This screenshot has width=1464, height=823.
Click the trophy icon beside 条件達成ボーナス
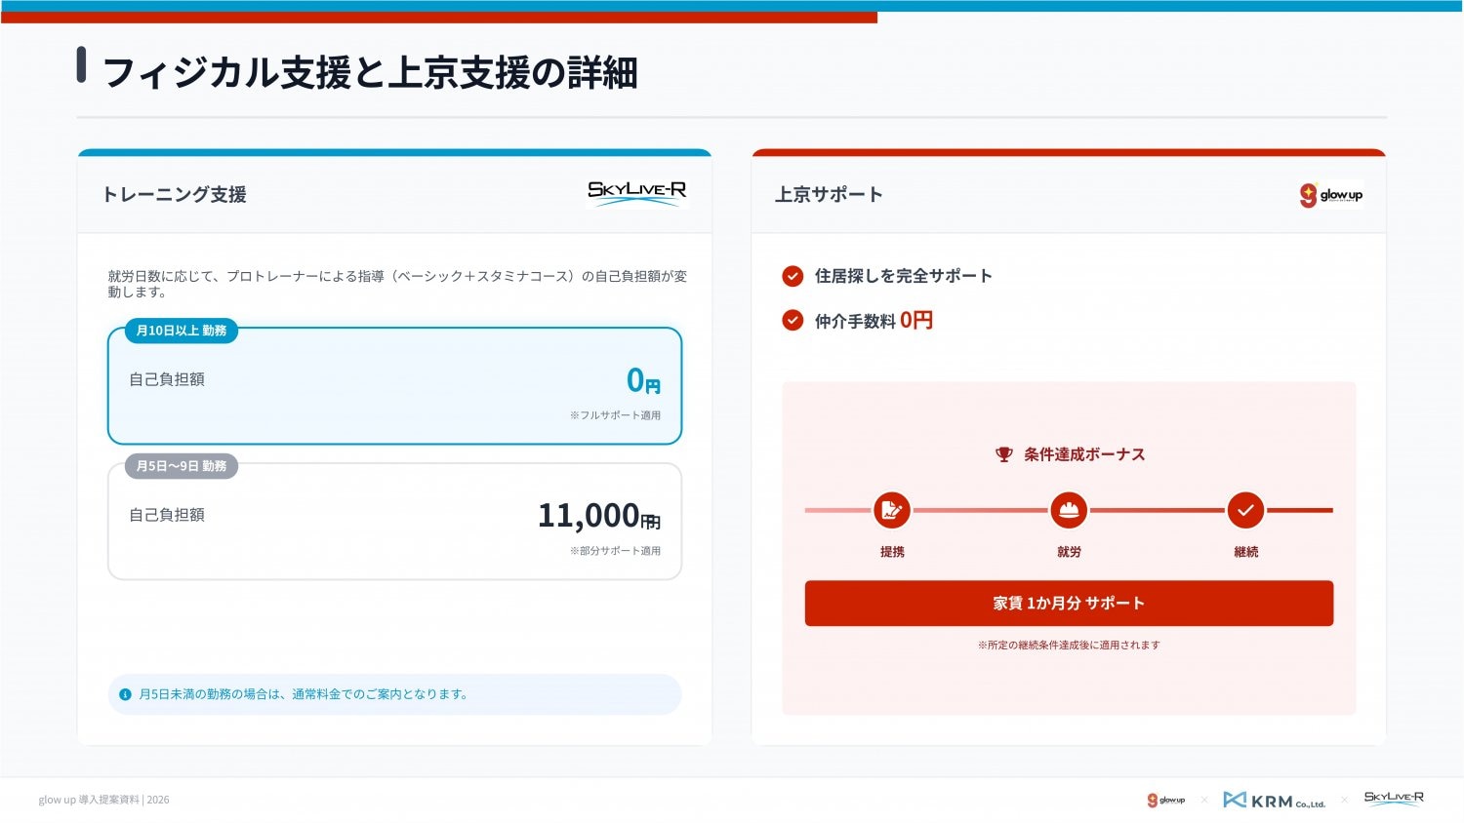pos(1003,454)
